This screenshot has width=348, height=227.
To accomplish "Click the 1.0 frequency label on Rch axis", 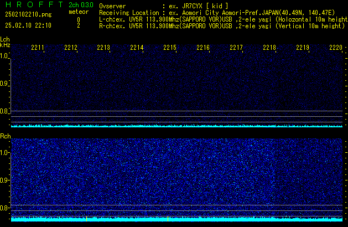I will [x=4, y=153].
